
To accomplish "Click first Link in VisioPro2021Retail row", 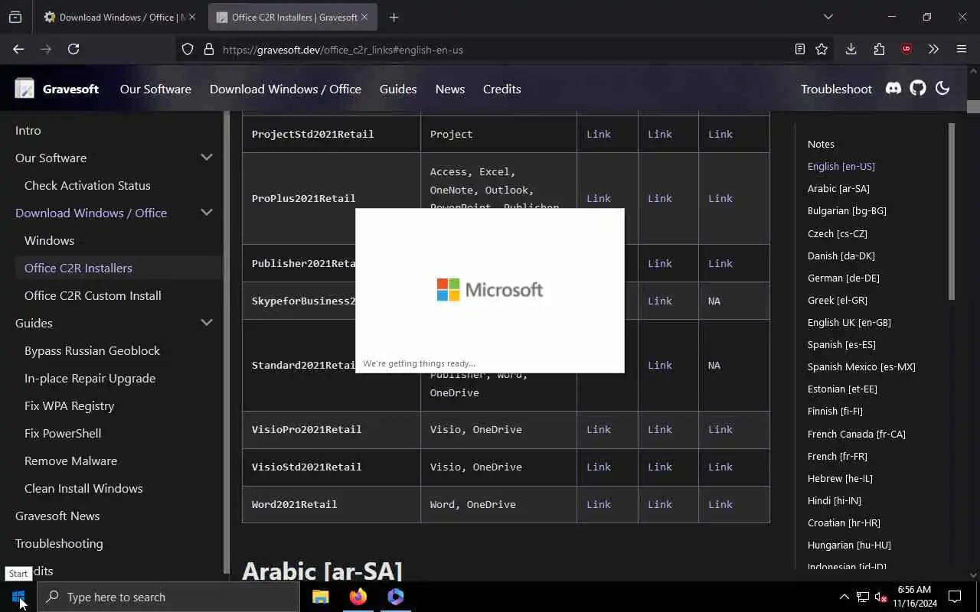I will click(599, 429).
